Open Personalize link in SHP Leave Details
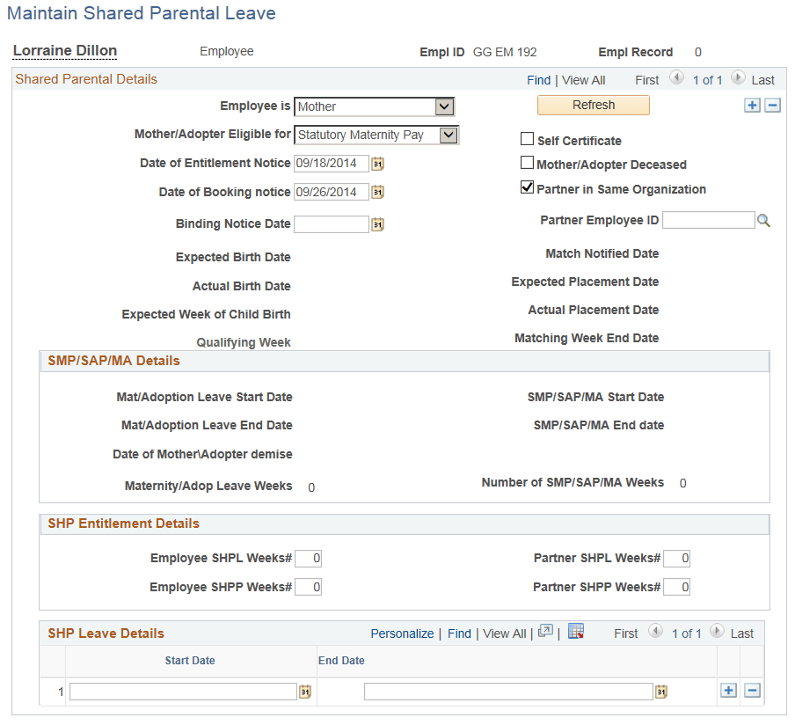 (402, 633)
